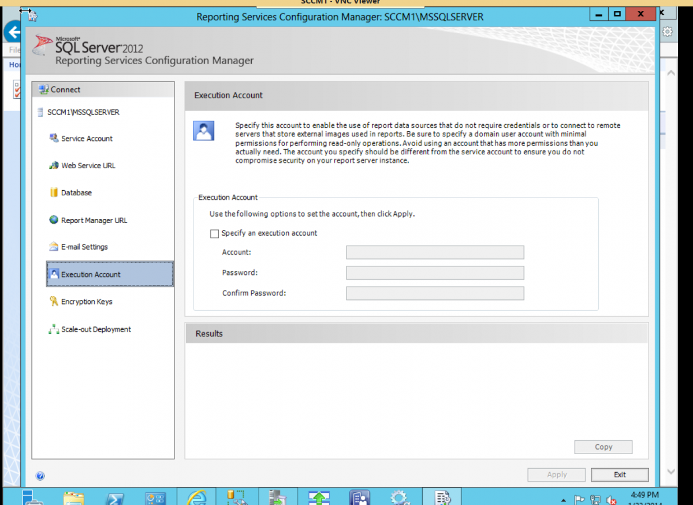Image resolution: width=693 pixels, height=505 pixels.
Task: Open help via the blue question icon
Action: tap(40, 476)
